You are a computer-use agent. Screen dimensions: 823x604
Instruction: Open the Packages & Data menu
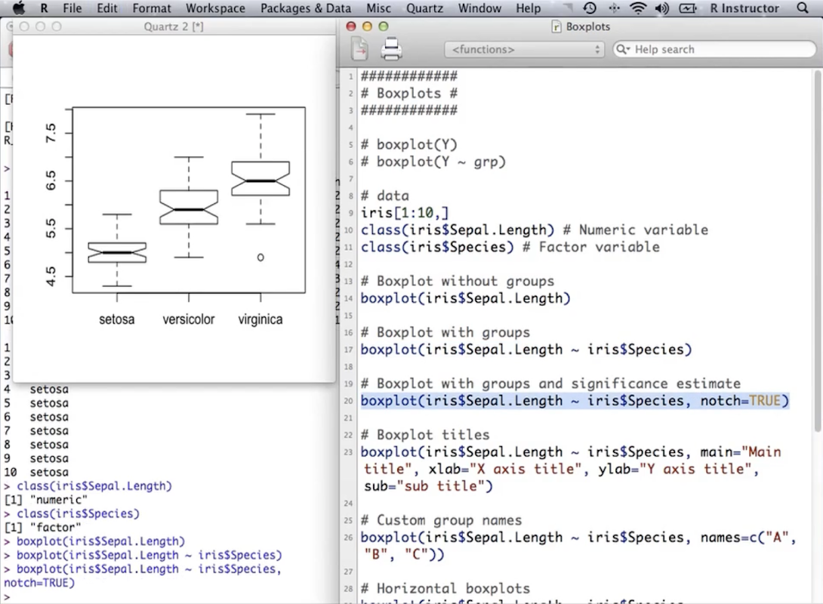coord(305,8)
